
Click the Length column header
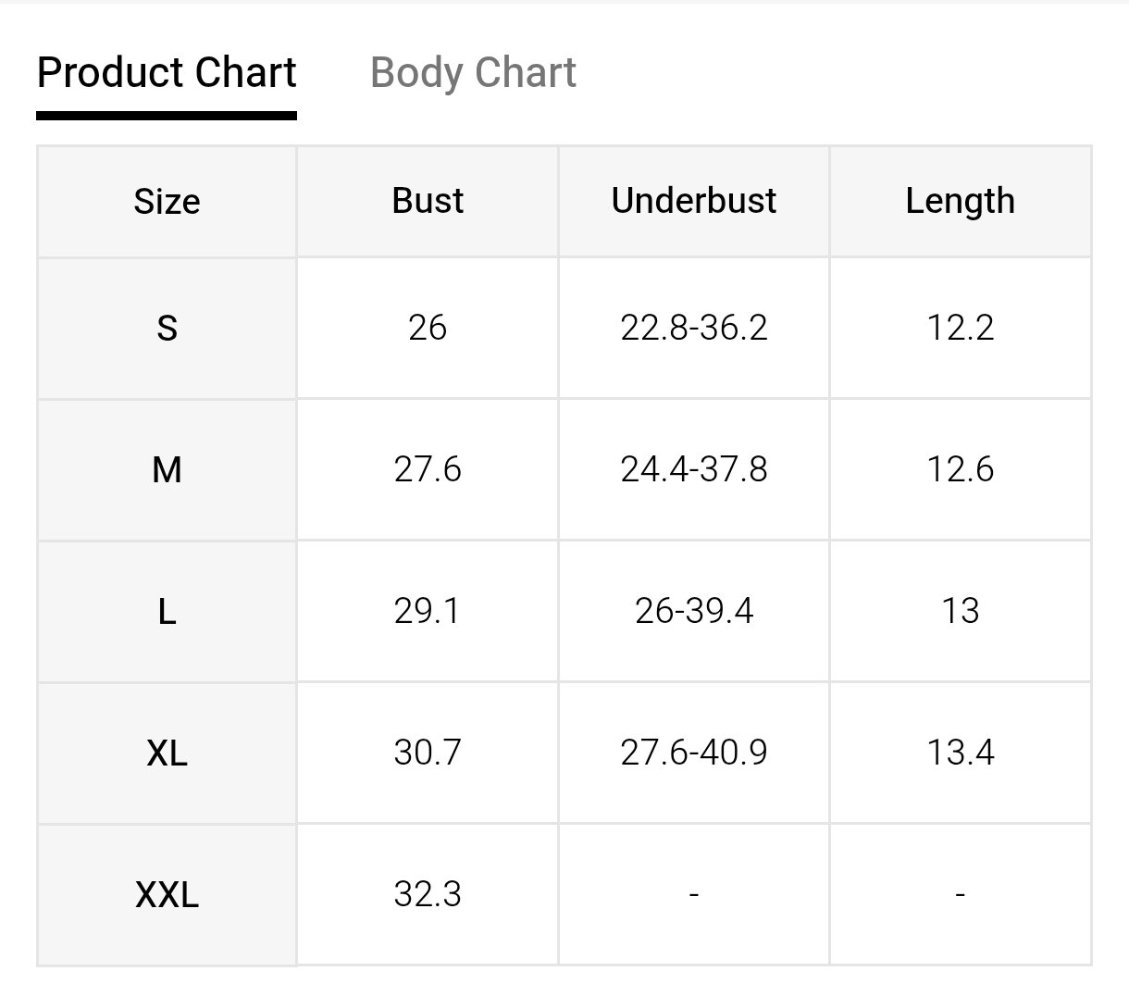(x=960, y=201)
